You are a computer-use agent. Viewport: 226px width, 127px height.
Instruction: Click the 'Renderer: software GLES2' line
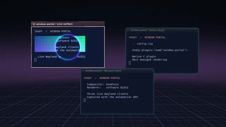[x=107, y=87]
